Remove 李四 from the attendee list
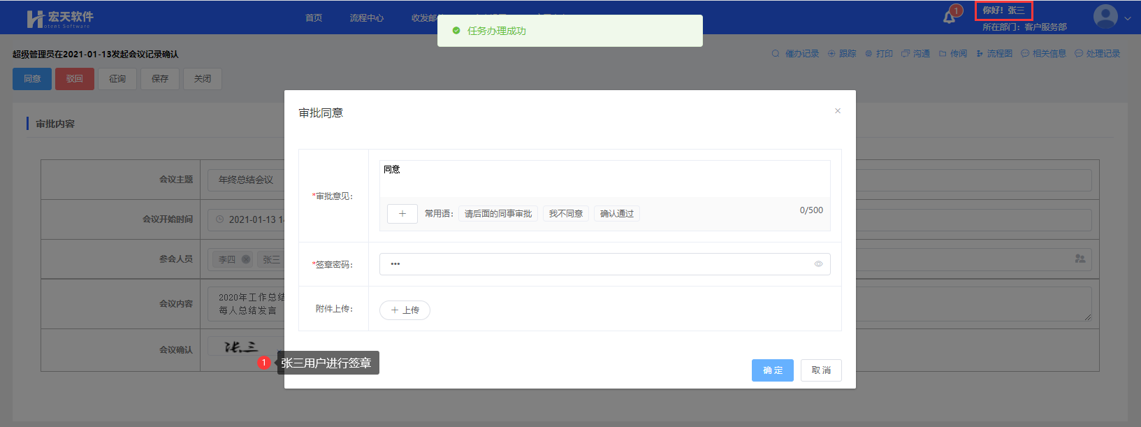This screenshot has width=1141, height=427. coord(246,259)
